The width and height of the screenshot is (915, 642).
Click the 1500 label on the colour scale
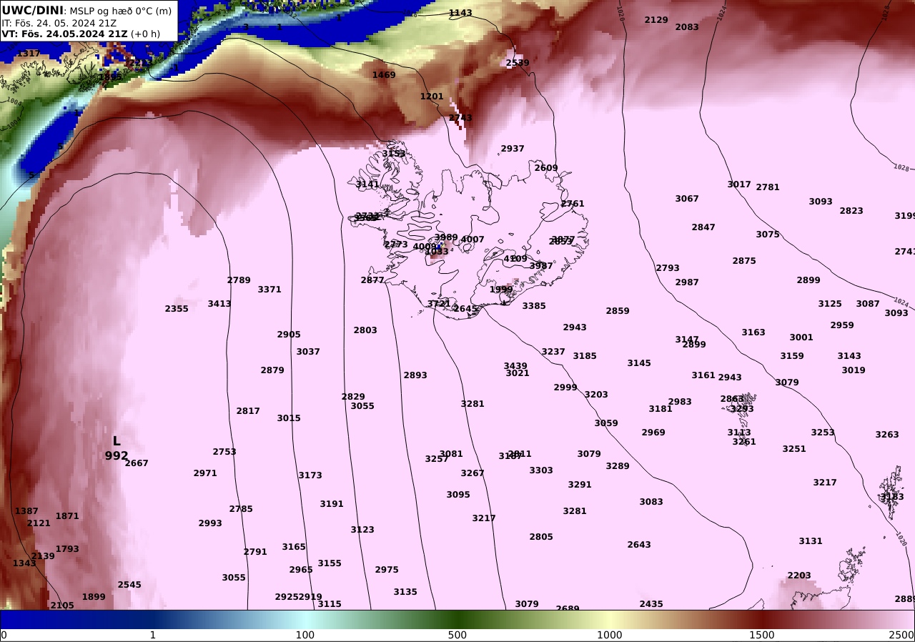point(762,635)
